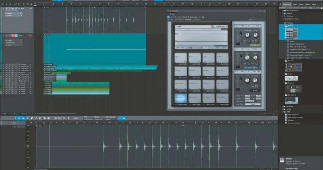Click the Tune knob in Impact pitch section
Screen dimensions: 323x170
[x=255, y=35]
